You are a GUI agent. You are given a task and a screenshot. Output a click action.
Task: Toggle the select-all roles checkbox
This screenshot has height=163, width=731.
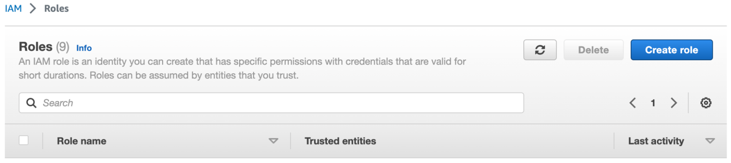point(24,140)
